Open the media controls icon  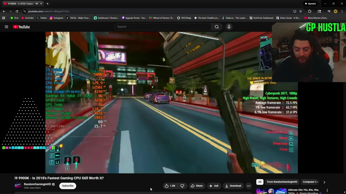tap(329, 11)
